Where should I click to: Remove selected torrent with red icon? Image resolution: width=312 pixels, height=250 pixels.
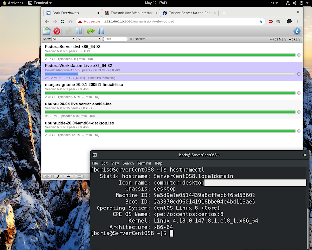[x=57, y=31]
